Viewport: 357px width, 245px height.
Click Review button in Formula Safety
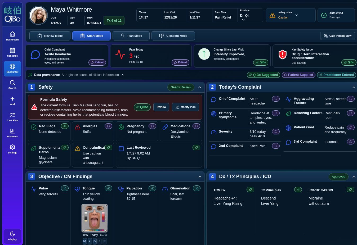tap(161, 107)
